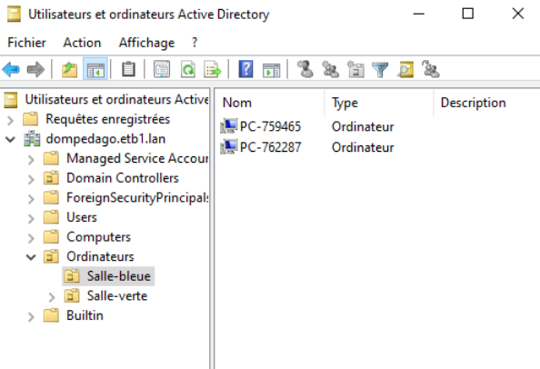This screenshot has height=369, width=540.
Task: Sort by the Nom column header
Action: tap(269, 103)
